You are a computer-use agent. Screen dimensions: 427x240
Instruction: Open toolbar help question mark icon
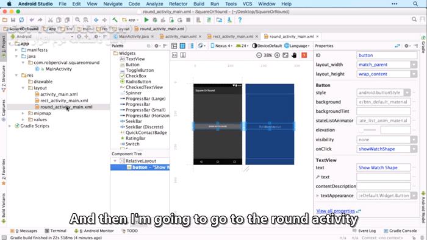(x=240, y=20)
